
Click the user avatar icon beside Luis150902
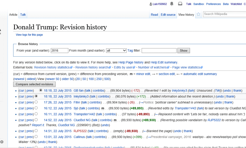[151, 4]
